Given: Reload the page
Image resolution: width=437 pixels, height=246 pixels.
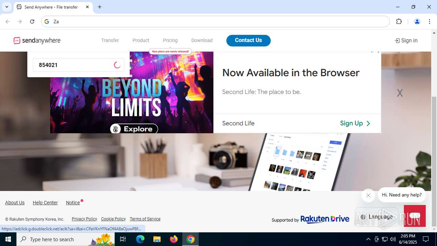Looking at the screenshot, I should tap(32, 22).
